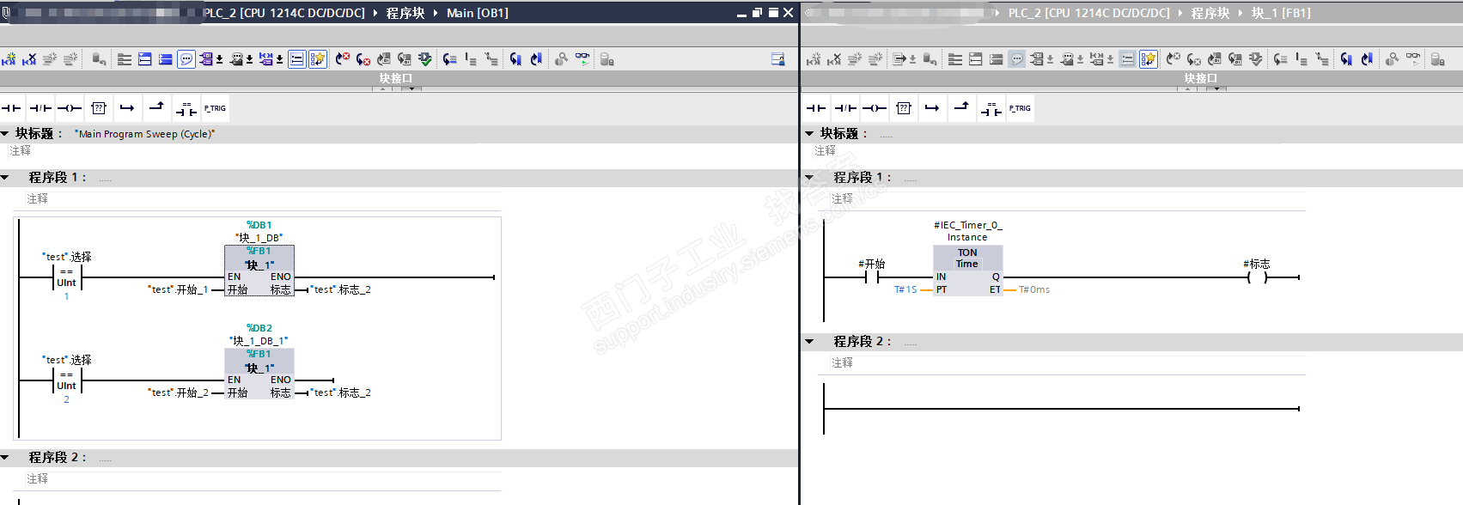Toggle free-form comments icon in Main OB1 toolbar
Screen dimensions: 1463x505
[x=186, y=59]
